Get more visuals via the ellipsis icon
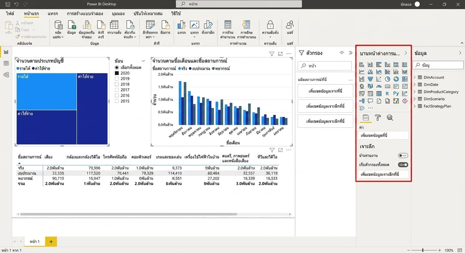 pyautogui.click(x=370, y=108)
